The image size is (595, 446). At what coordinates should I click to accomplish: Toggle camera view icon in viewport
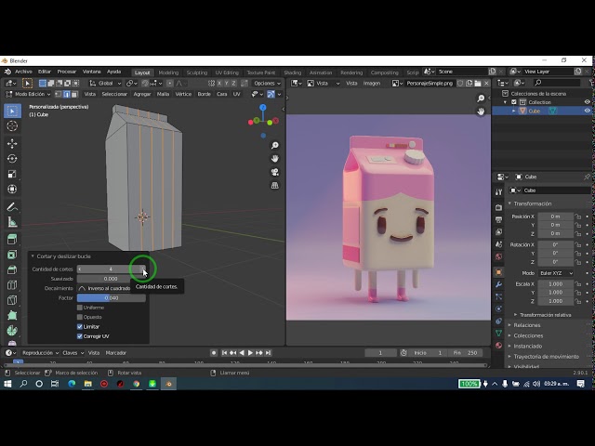pos(275,172)
